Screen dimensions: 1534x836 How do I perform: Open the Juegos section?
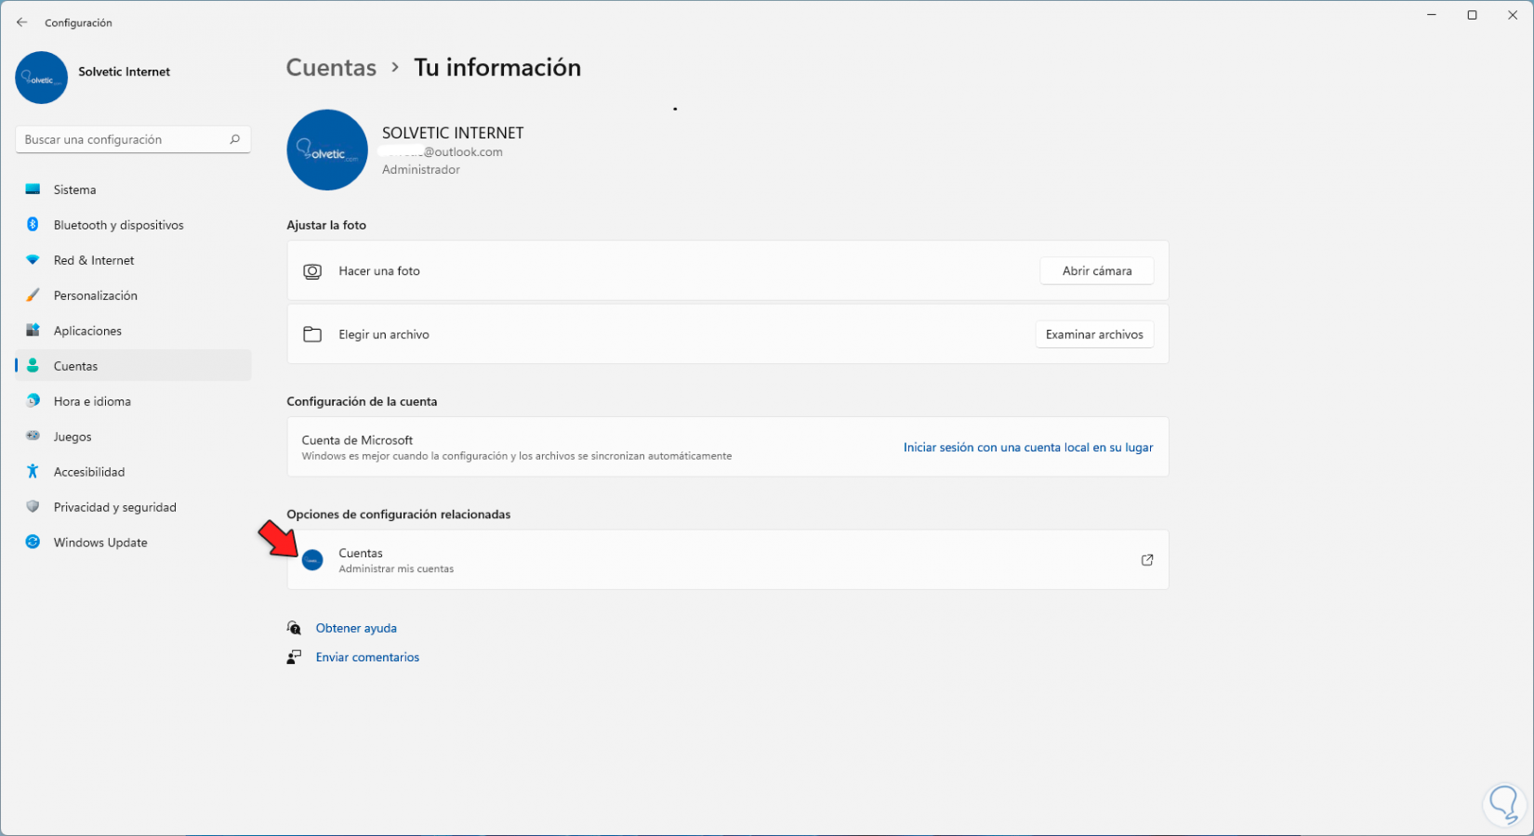(x=133, y=437)
